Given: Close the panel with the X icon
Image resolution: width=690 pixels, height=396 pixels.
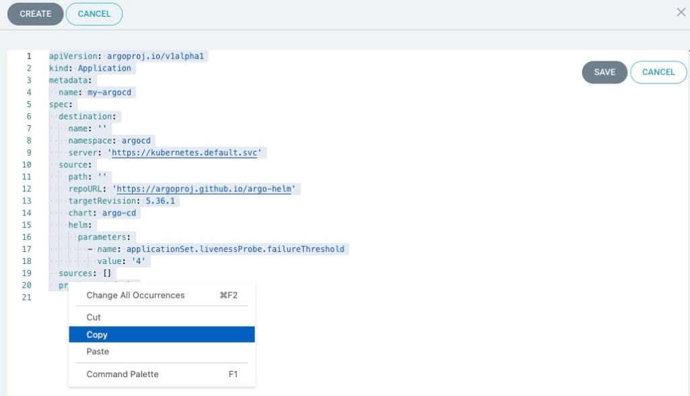Looking at the screenshot, I should (x=681, y=12).
